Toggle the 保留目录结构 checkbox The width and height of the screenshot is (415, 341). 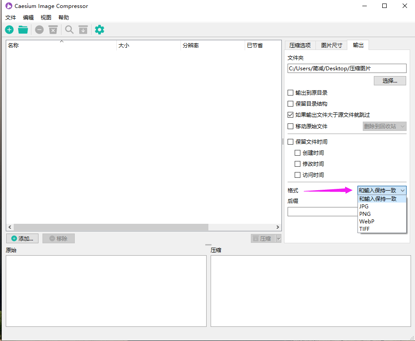coord(291,104)
